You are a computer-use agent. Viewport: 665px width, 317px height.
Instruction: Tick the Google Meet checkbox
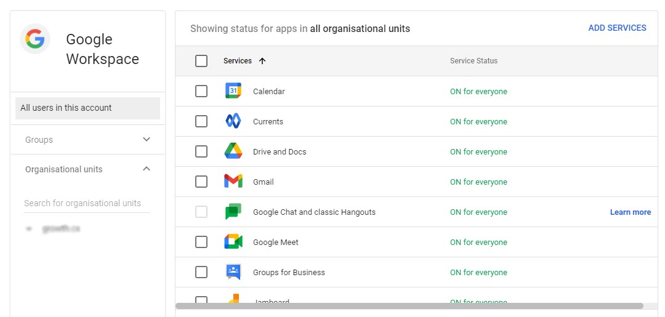201,242
